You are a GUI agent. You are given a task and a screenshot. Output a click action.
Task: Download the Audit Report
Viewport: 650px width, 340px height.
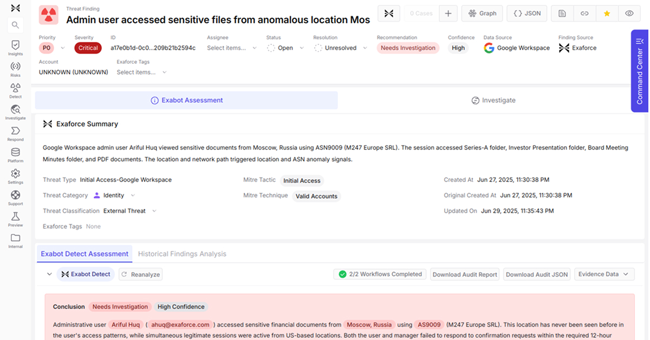465,274
